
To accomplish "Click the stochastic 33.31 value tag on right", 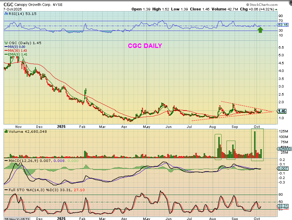I will click(x=283, y=206).
